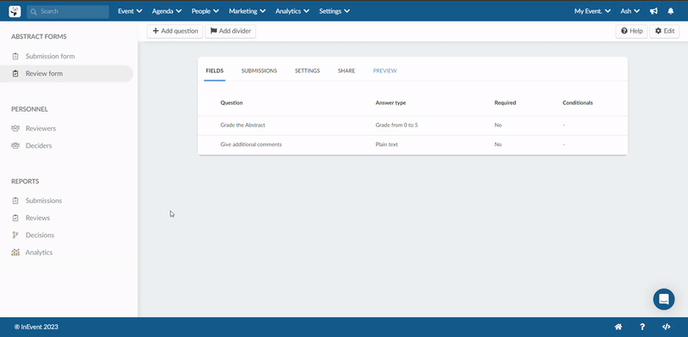Click the question mark footer icon

[642, 327]
